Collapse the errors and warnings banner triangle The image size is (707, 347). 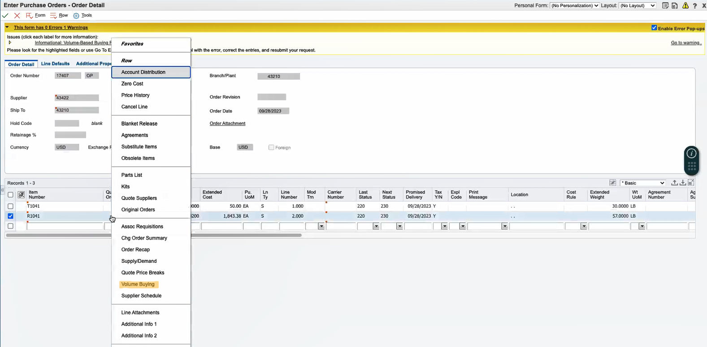7,27
